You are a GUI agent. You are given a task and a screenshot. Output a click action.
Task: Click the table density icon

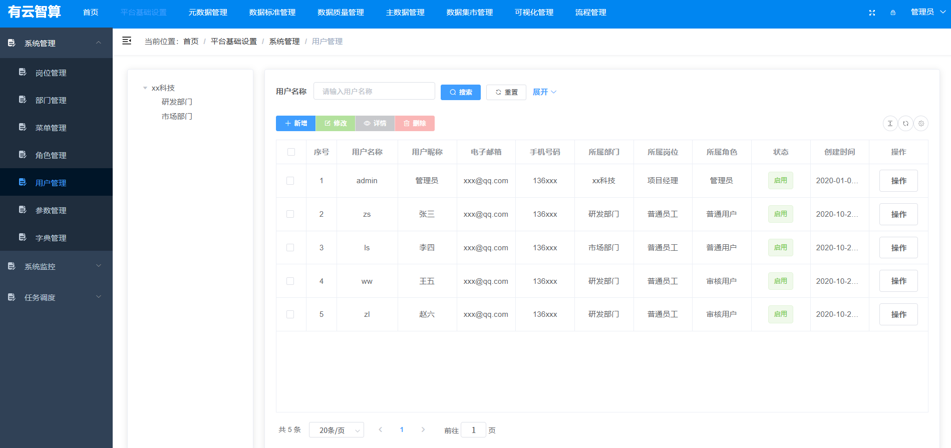pos(890,123)
